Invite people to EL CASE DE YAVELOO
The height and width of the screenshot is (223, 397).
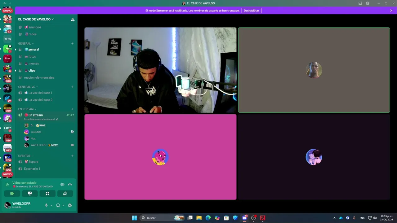(73, 19)
